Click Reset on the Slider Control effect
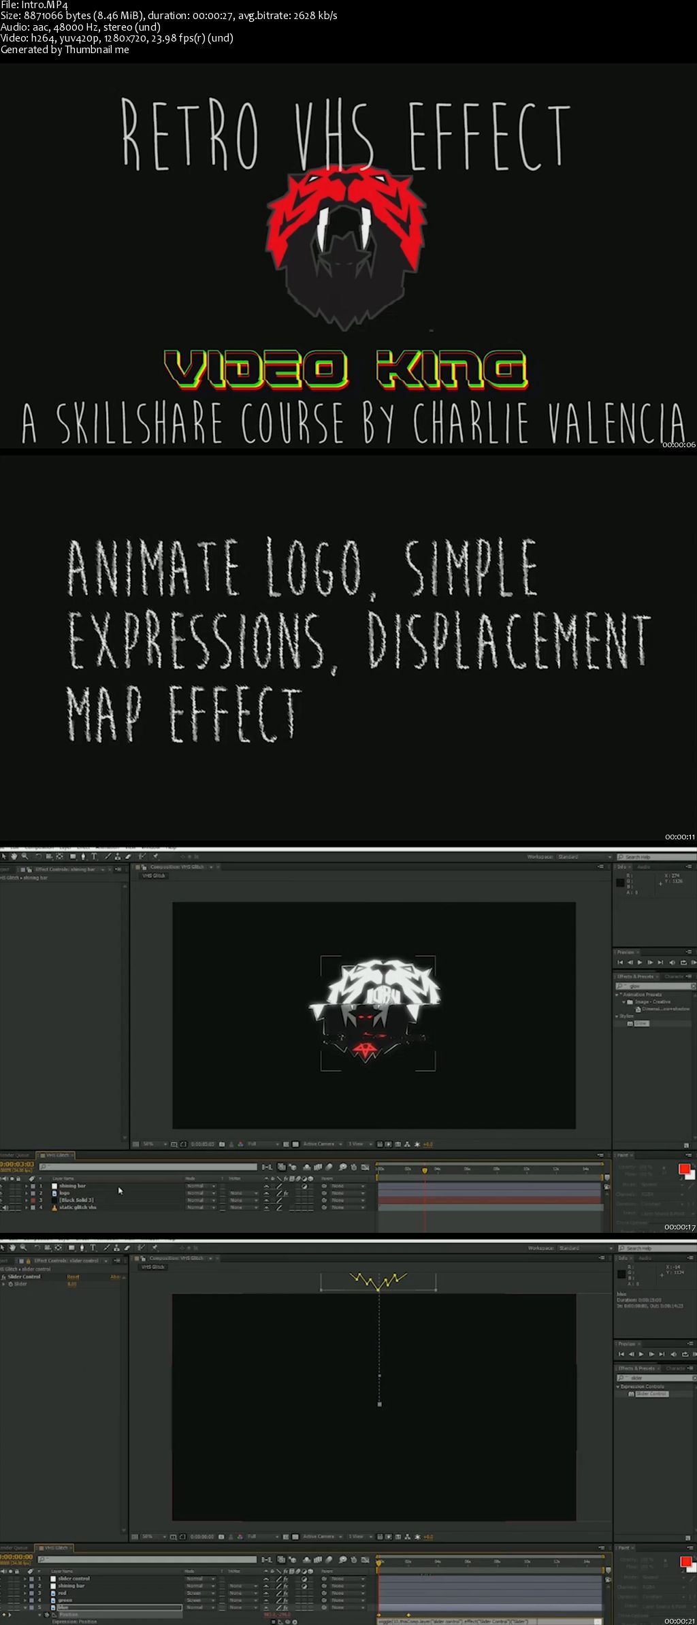697x1625 pixels. click(x=73, y=1276)
